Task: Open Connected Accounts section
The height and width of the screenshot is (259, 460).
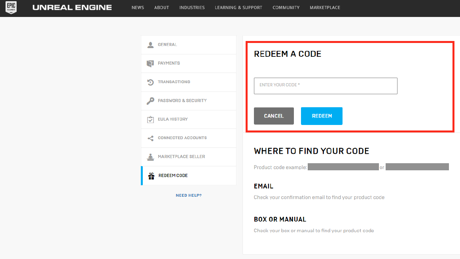Action: (189, 138)
